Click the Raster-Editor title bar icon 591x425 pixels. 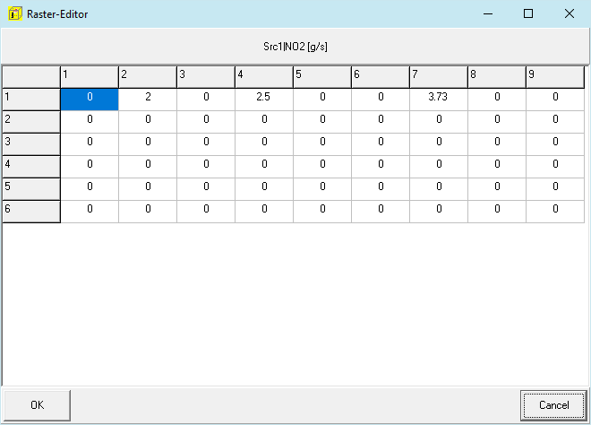(15, 14)
